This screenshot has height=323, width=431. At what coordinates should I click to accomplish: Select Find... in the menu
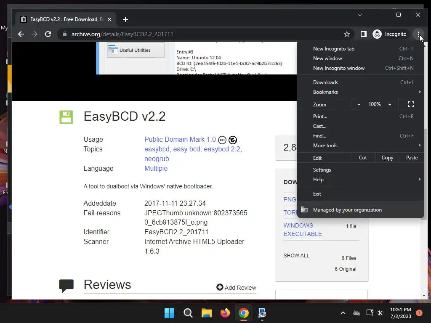point(361,136)
